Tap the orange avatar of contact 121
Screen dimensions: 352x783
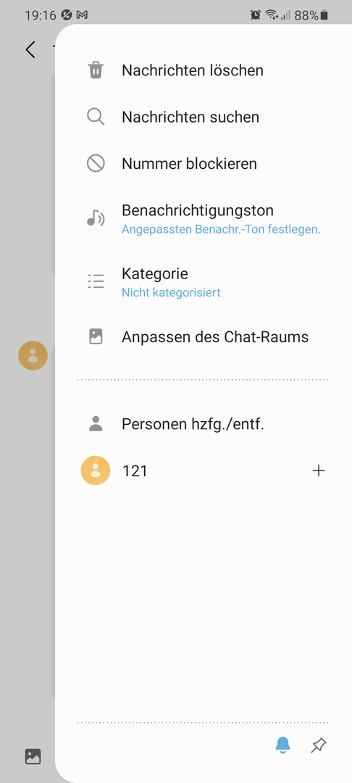coord(95,471)
